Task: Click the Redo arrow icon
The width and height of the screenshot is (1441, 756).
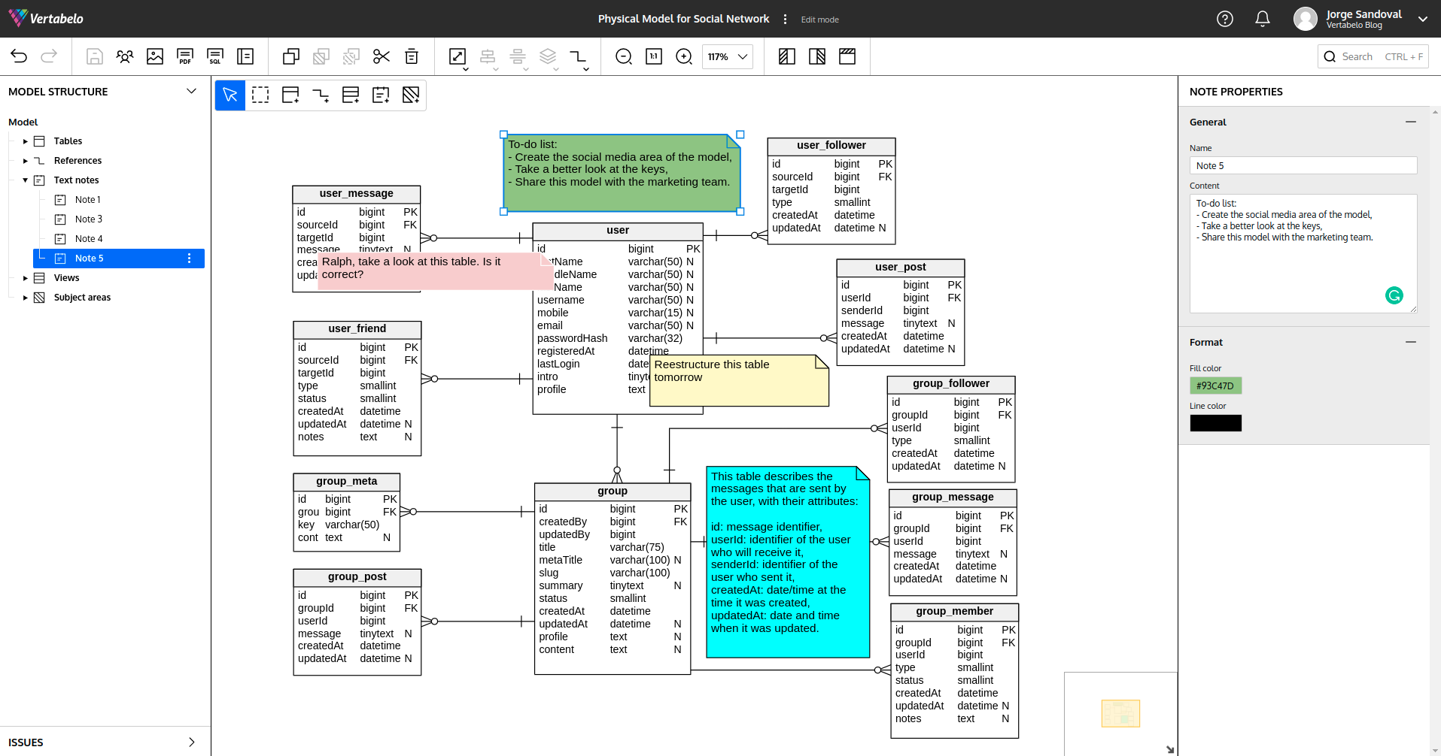Action: [x=49, y=56]
